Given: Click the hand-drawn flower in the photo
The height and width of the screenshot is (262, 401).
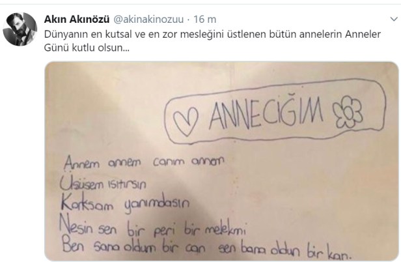Looking at the screenshot, I should click(348, 112).
